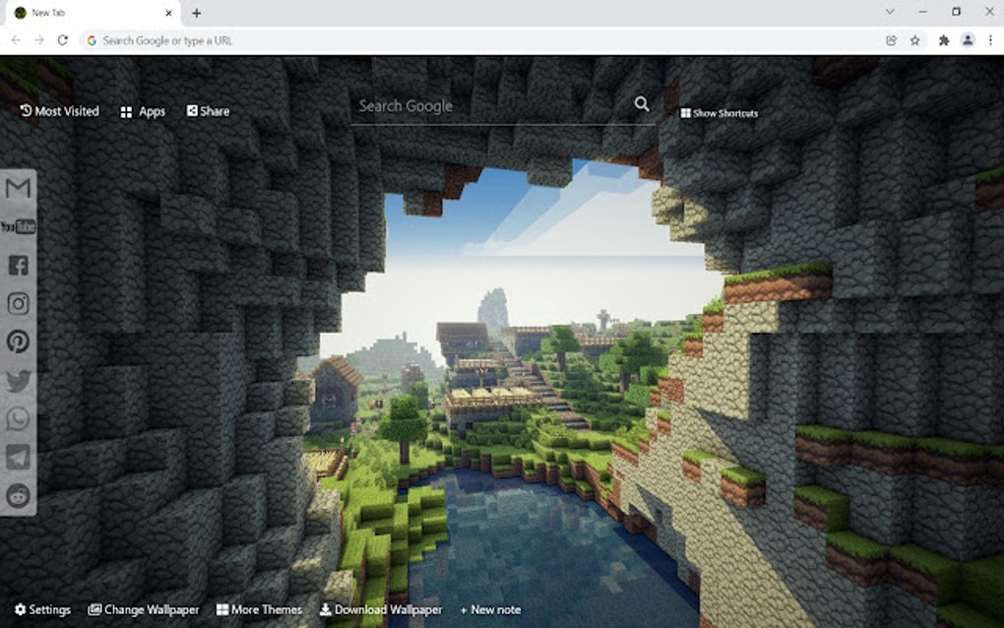This screenshot has height=628, width=1004.
Task: Go forward one page
Action: click(x=39, y=40)
